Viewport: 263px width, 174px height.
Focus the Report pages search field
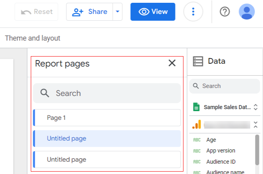point(107,93)
